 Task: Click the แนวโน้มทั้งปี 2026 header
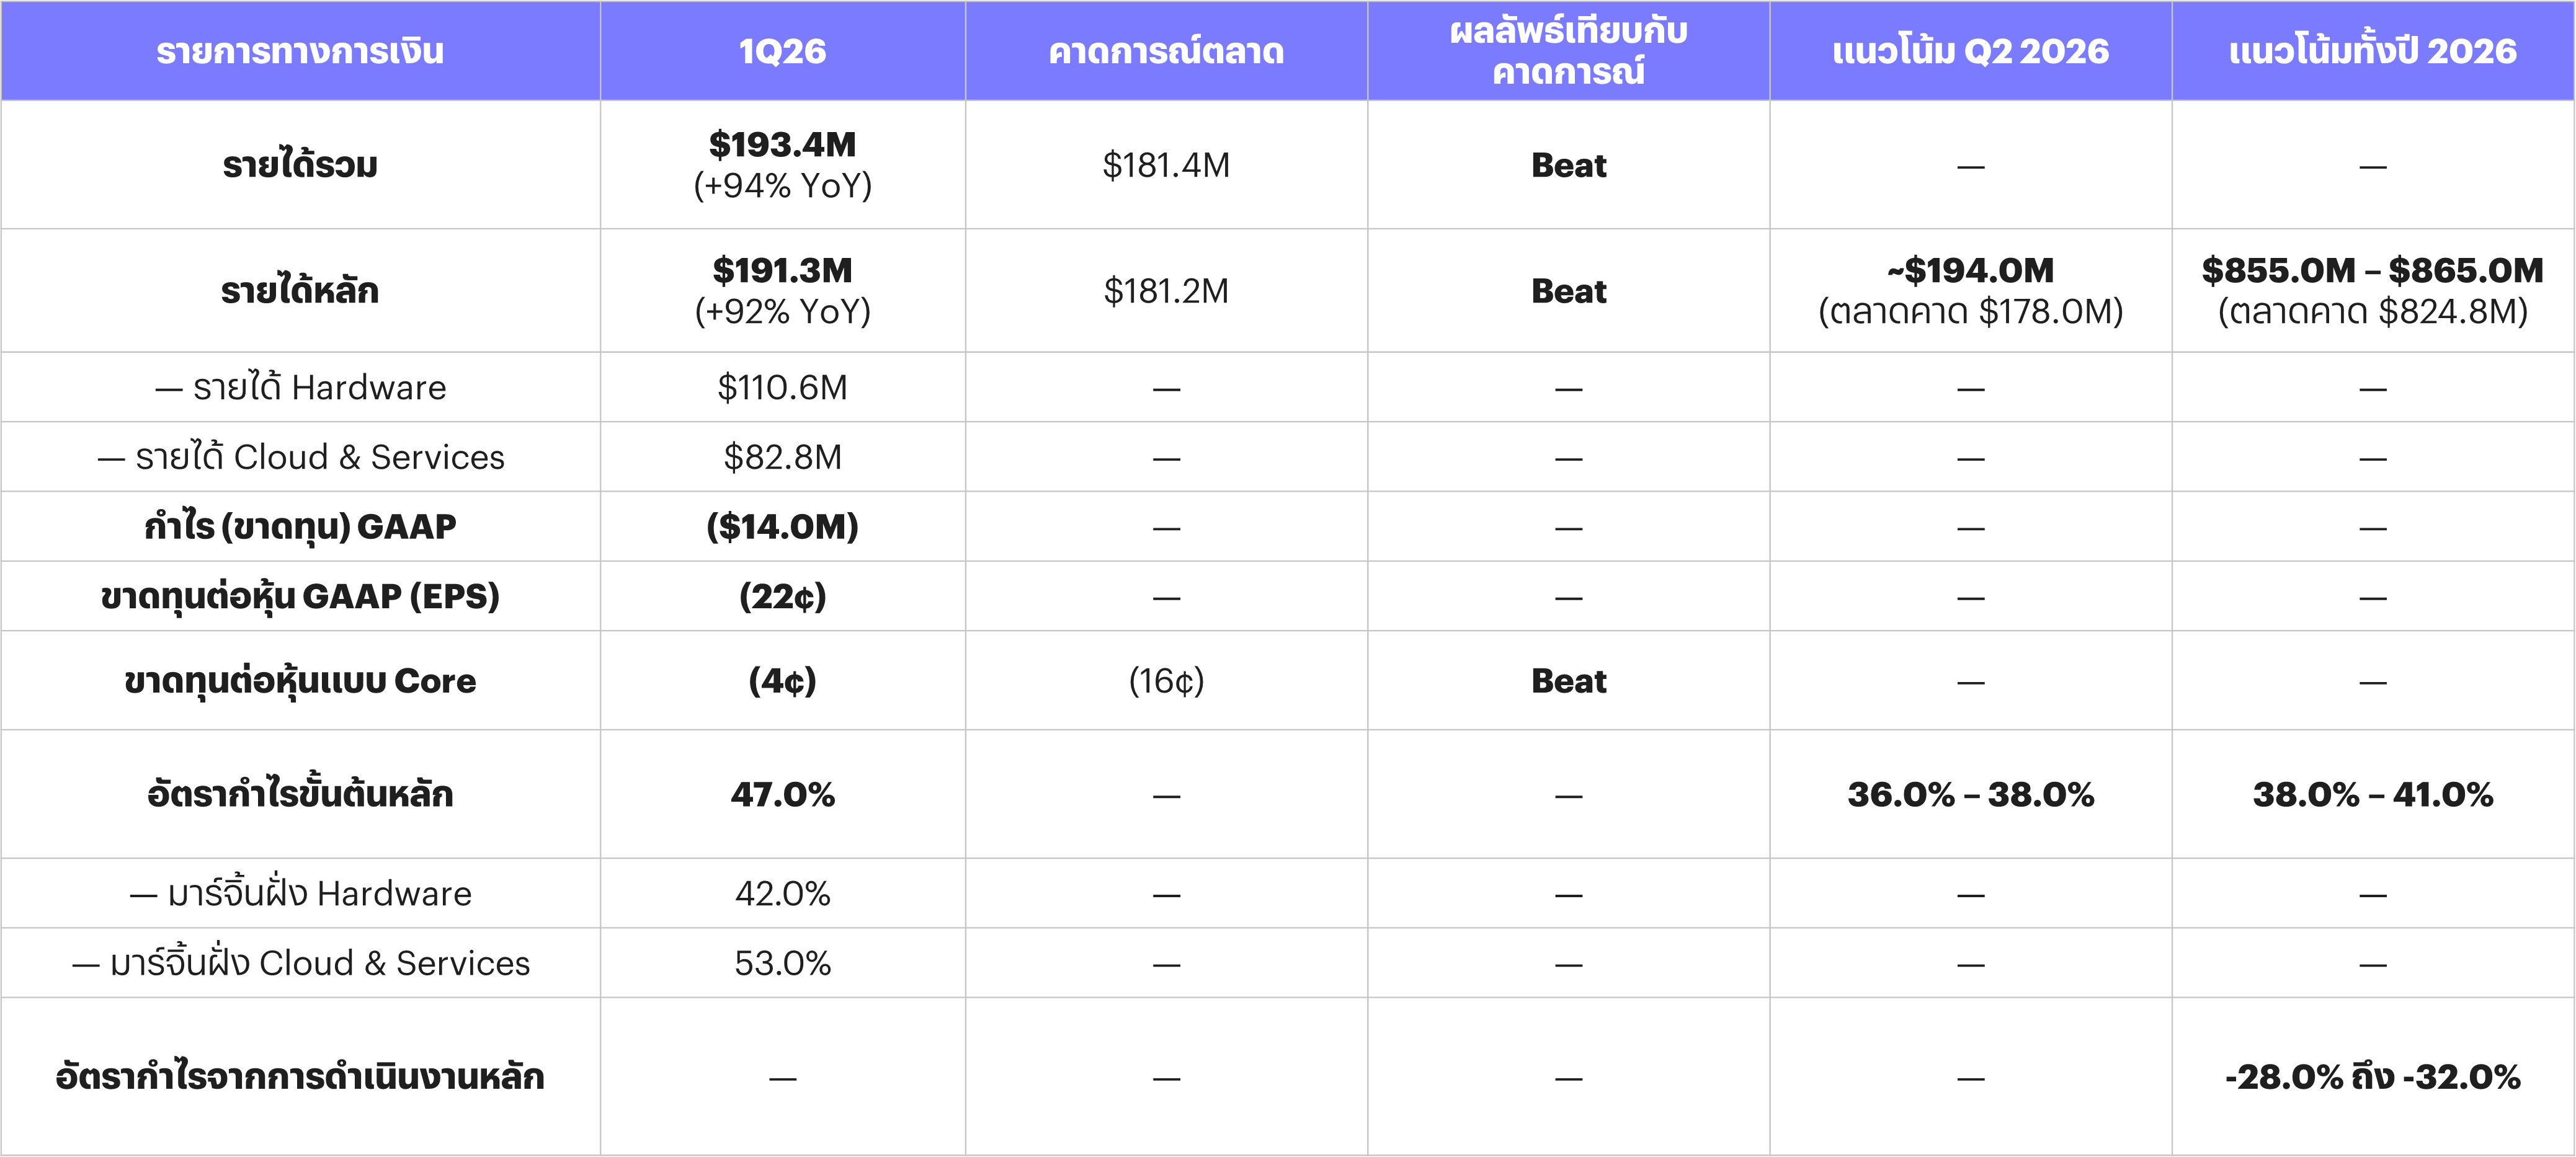pyautogui.click(x=2373, y=51)
